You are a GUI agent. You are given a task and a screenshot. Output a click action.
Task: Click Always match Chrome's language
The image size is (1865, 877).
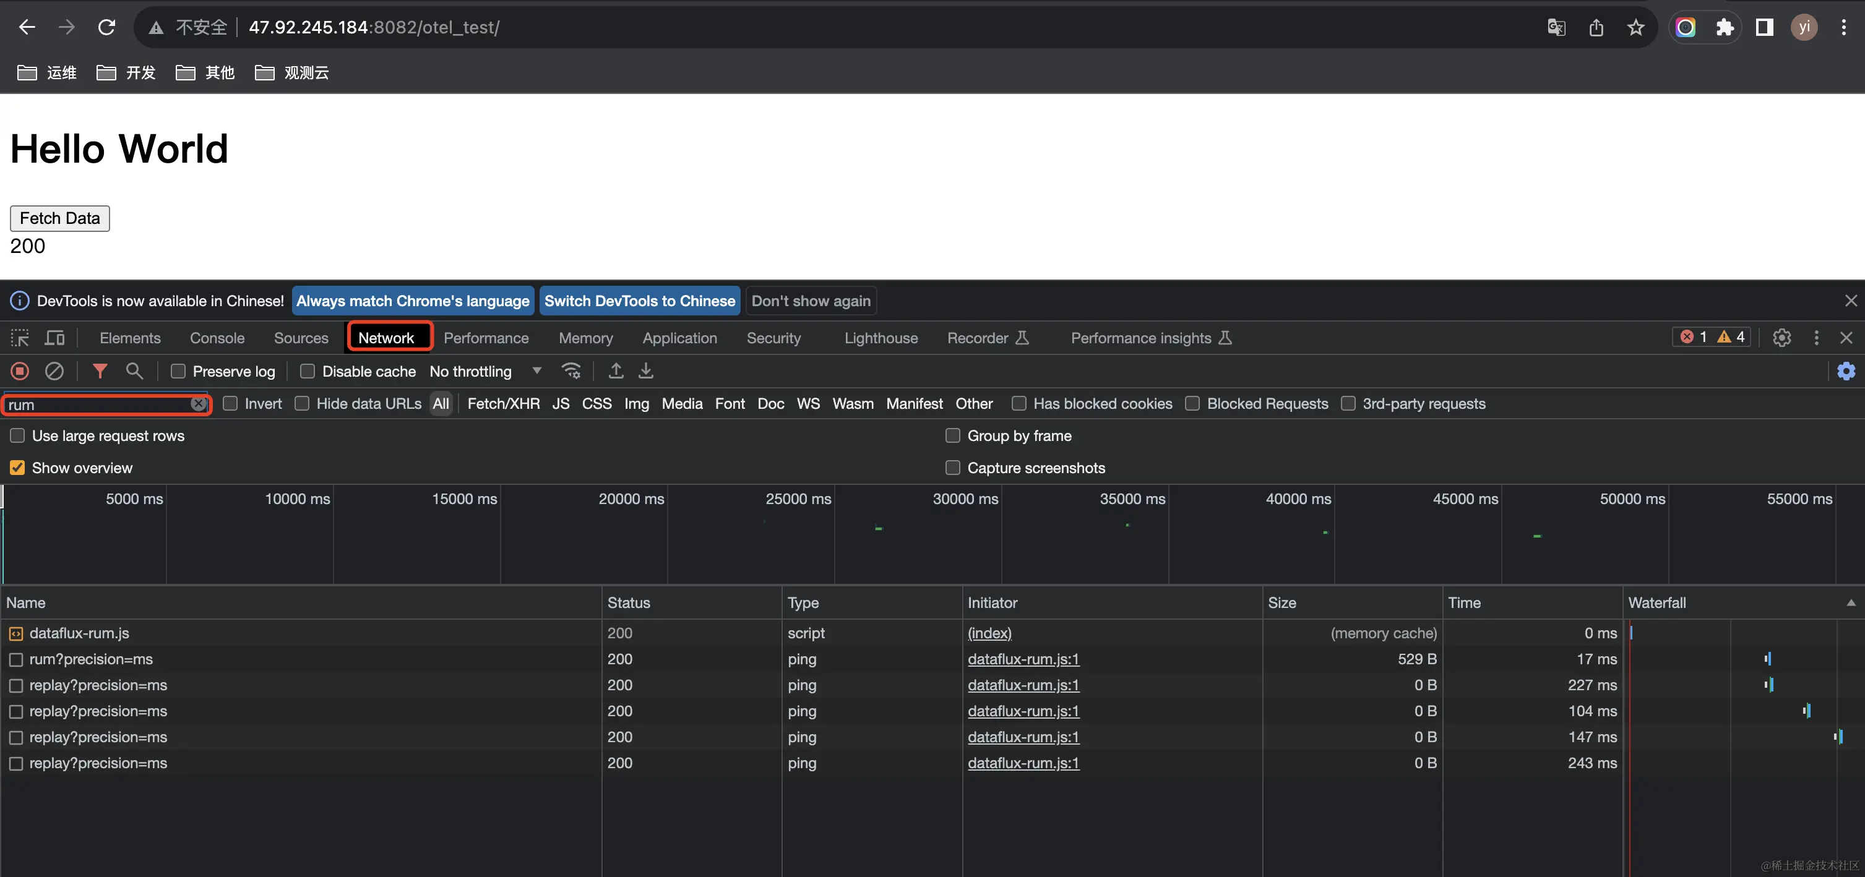(413, 301)
